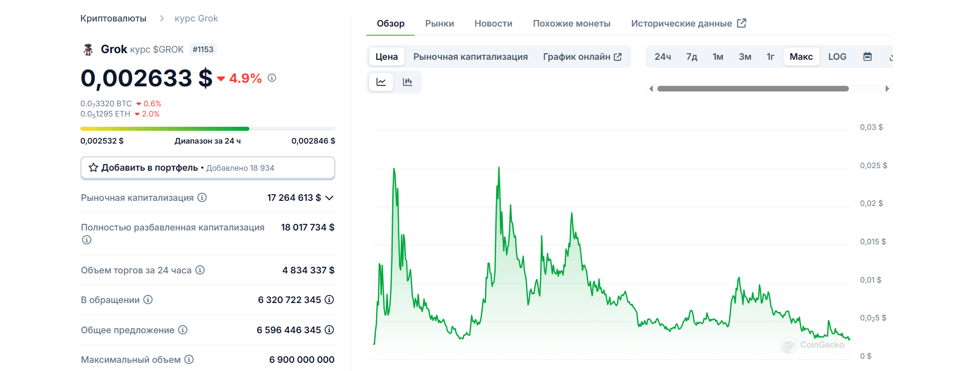Select Рыночная капитализация chart toggle
Screen dimensions: 961x371
471,57
